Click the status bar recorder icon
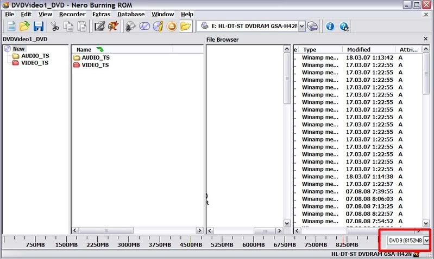The image size is (434, 259). (x=416, y=254)
